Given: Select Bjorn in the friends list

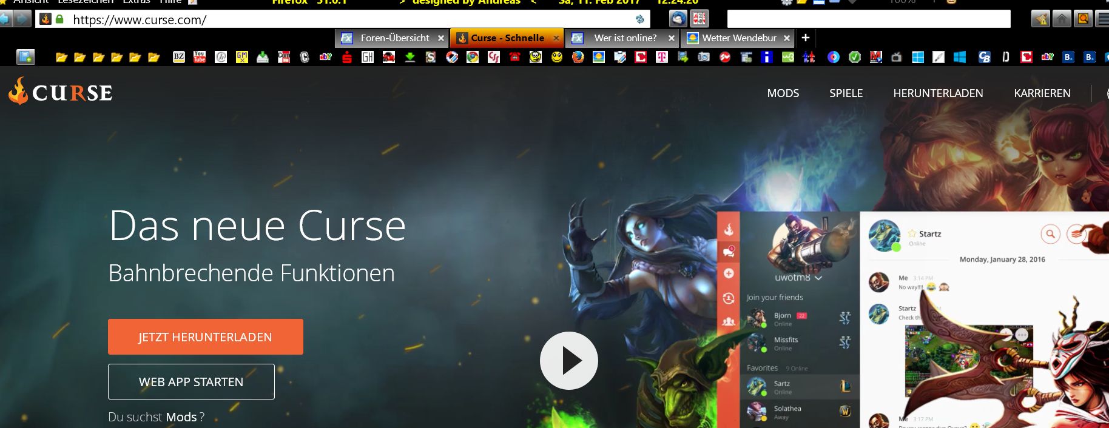Looking at the screenshot, I should 800,318.
